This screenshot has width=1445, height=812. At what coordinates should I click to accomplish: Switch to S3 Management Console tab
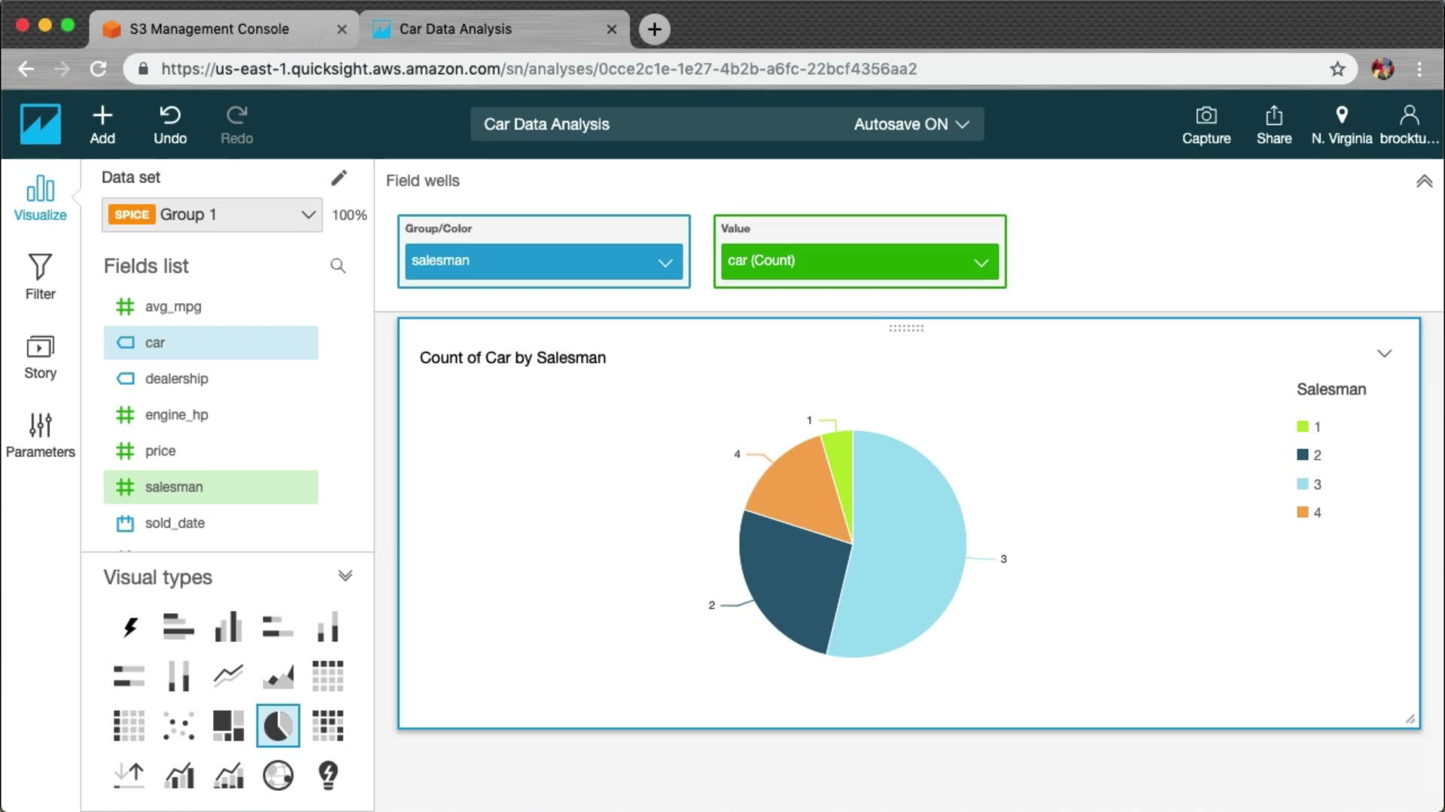pos(209,29)
